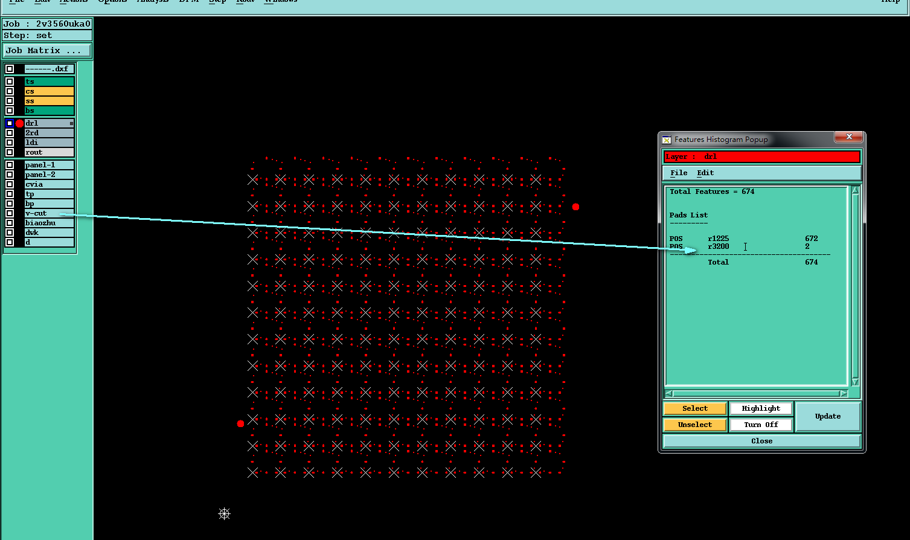Image resolution: width=910 pixels, height=540 pixels.
Task: Toggle the v-cut layer checkbox
Action: coord(10,213)
